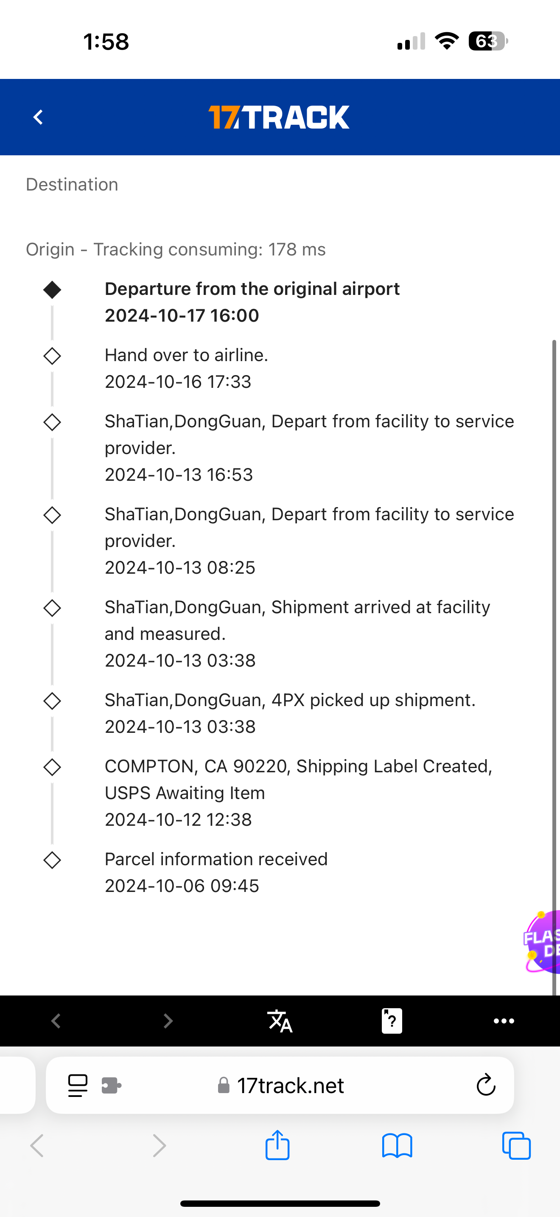The image size is (560, 1217).
Task: Tap the in-page forward arrow in black toolbar
Action: click(x=168, y=1021)
